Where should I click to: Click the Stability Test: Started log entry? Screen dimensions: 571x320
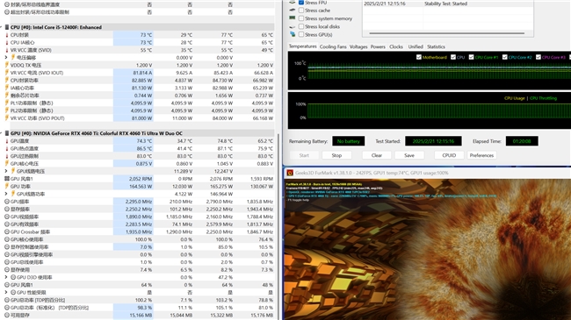[x=445, y=4]
